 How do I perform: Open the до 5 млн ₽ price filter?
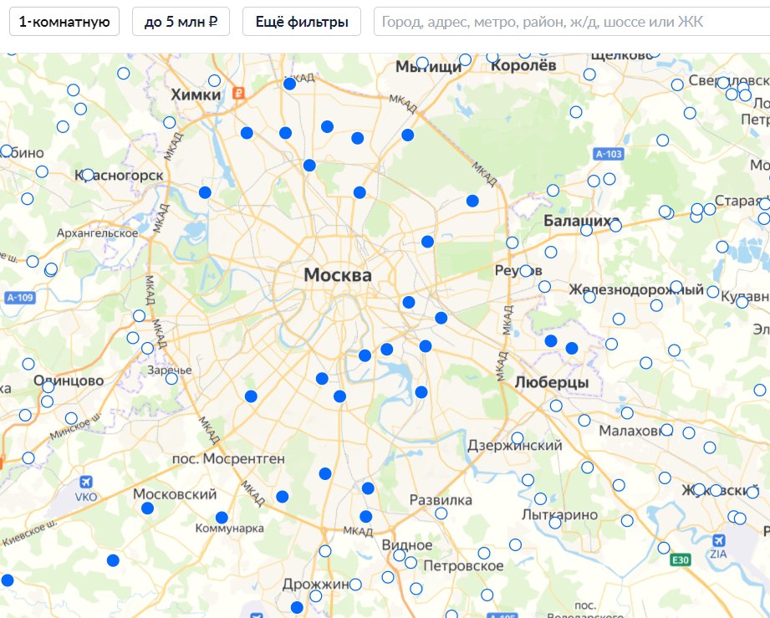[181, 22]
